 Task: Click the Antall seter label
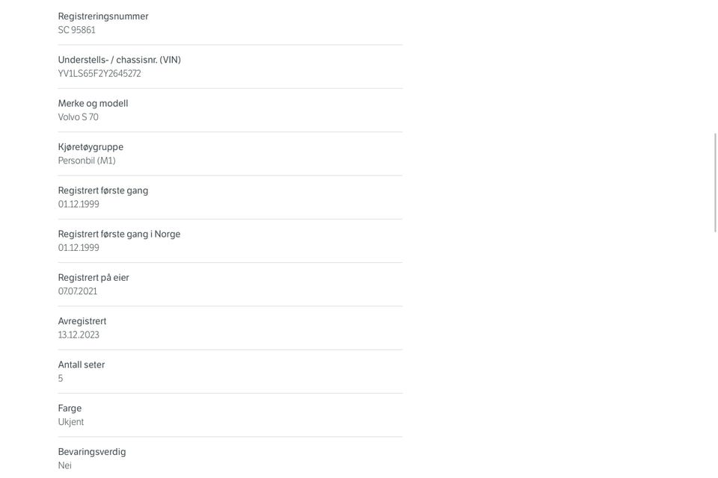coord(81,365)
